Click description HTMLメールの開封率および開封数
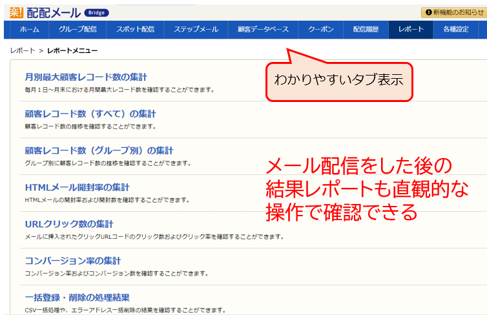487x315 pixels. [x=107, y=200]
